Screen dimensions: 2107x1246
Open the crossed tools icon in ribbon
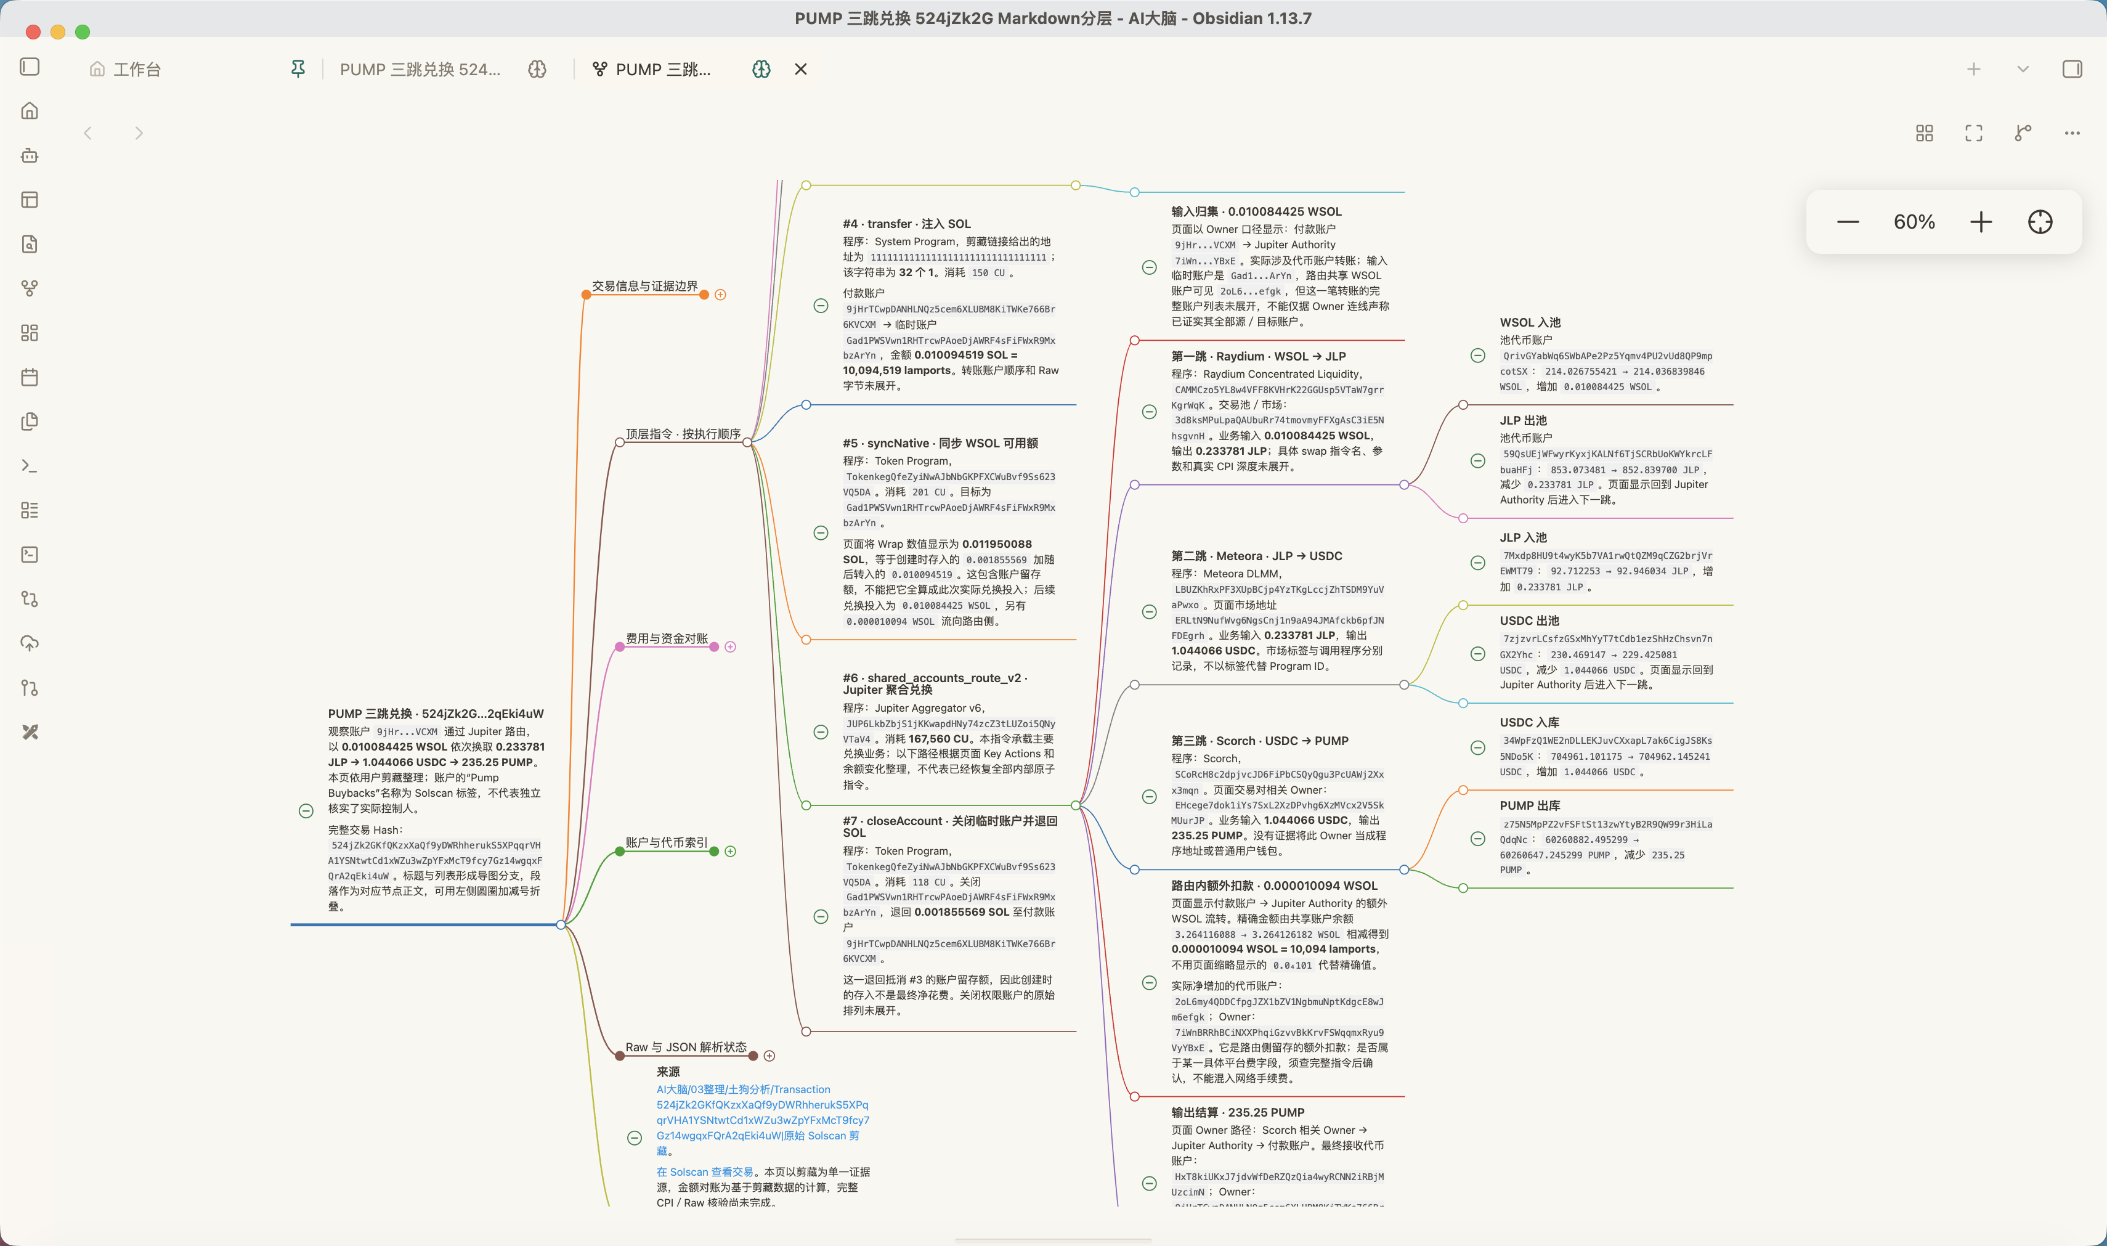pos(30,732)
